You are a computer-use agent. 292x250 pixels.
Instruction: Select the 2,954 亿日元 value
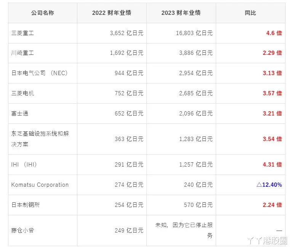coord(196,73)
